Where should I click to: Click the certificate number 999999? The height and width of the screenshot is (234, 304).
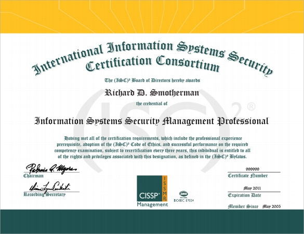click(x=253, y=169)
